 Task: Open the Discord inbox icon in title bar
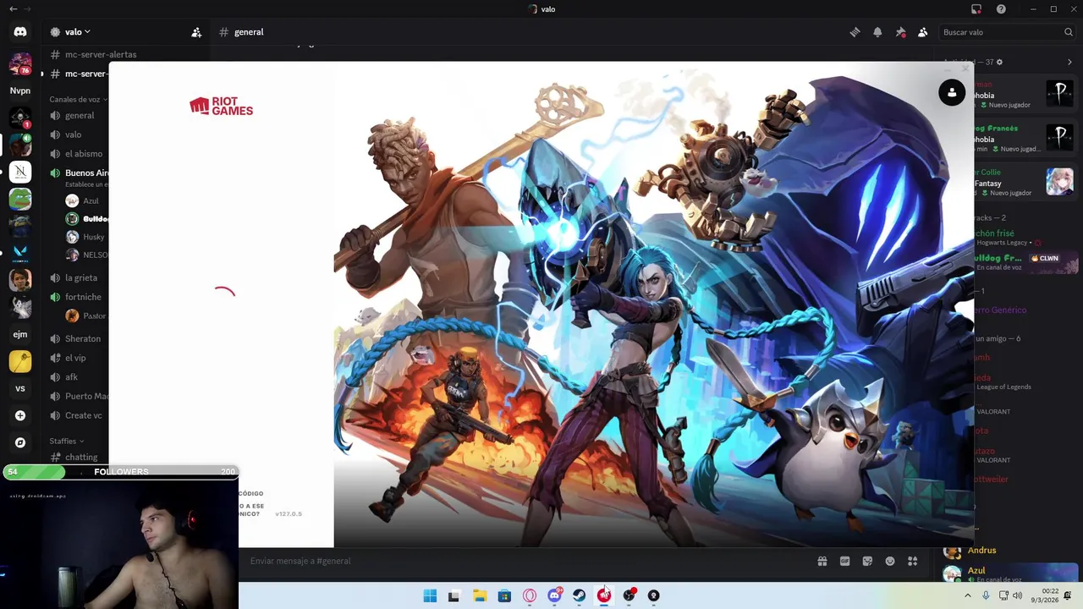(x=976, y=9)
